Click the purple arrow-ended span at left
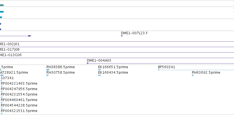Viewport: 234px width, 115px height. point(15,36)
